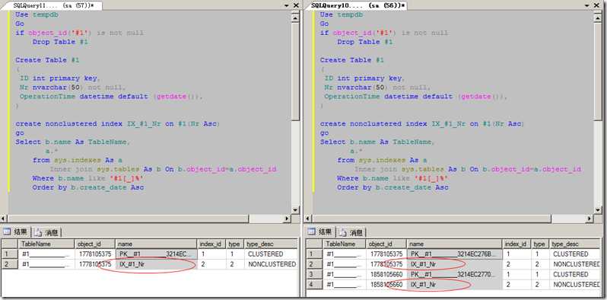Switch to 消息 tab in right pane
Image resolution: width=607 pixels, height=300 pixels.
pyautogui.click(x=351, y=232)
